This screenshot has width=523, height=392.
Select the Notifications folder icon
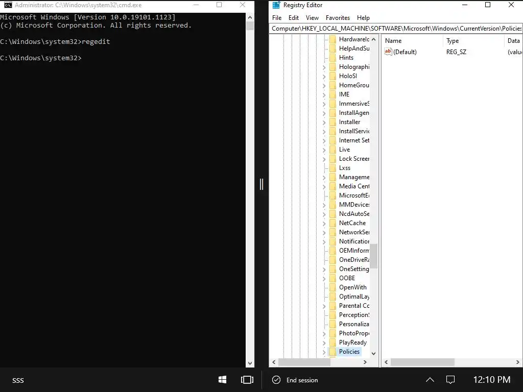pos(332,241)
